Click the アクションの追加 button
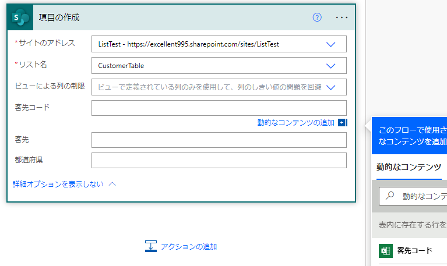The height and width of the screenshot is (266, 447). point(188,247)
